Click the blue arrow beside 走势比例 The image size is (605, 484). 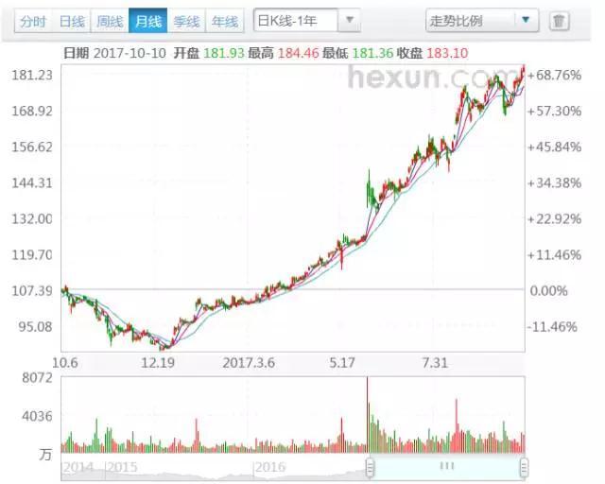(x=526, y=20)
